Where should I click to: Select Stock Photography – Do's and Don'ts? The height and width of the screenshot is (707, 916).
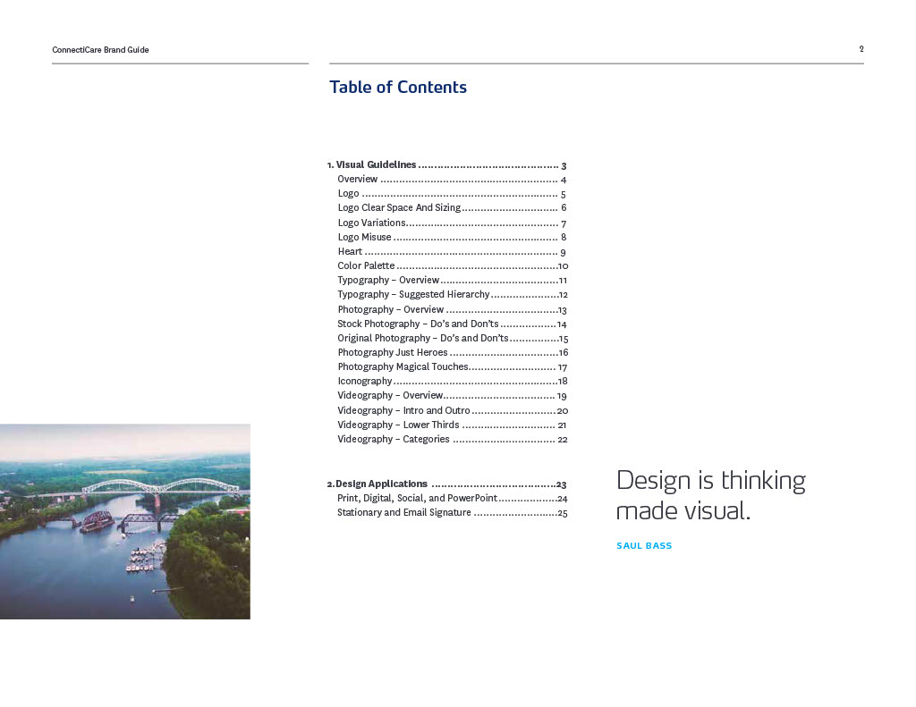pyautogui.click(x=418, y=324)
